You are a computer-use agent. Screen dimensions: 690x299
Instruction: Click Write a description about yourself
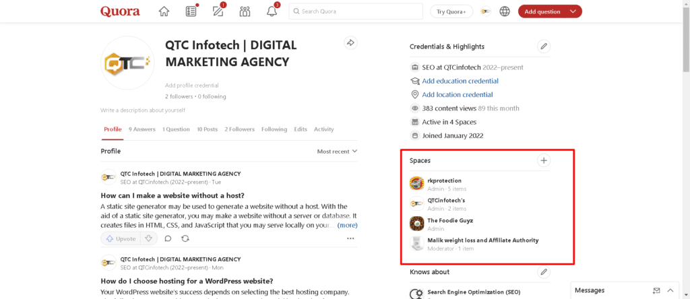pyautogui.click(x=143, y=110)
